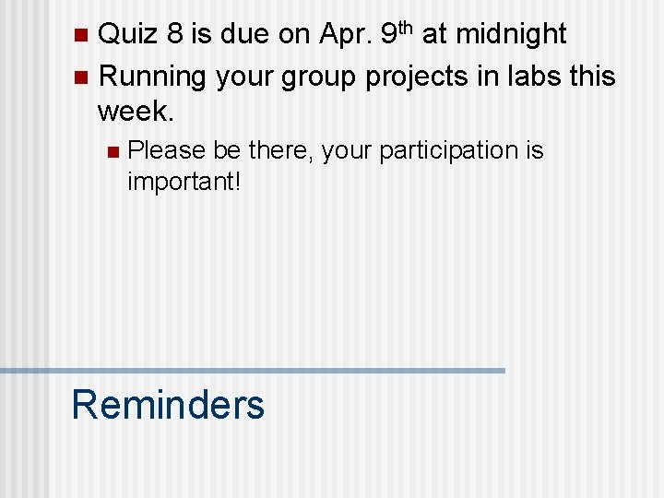Click the word "due" in first bullet

(244, 33)
